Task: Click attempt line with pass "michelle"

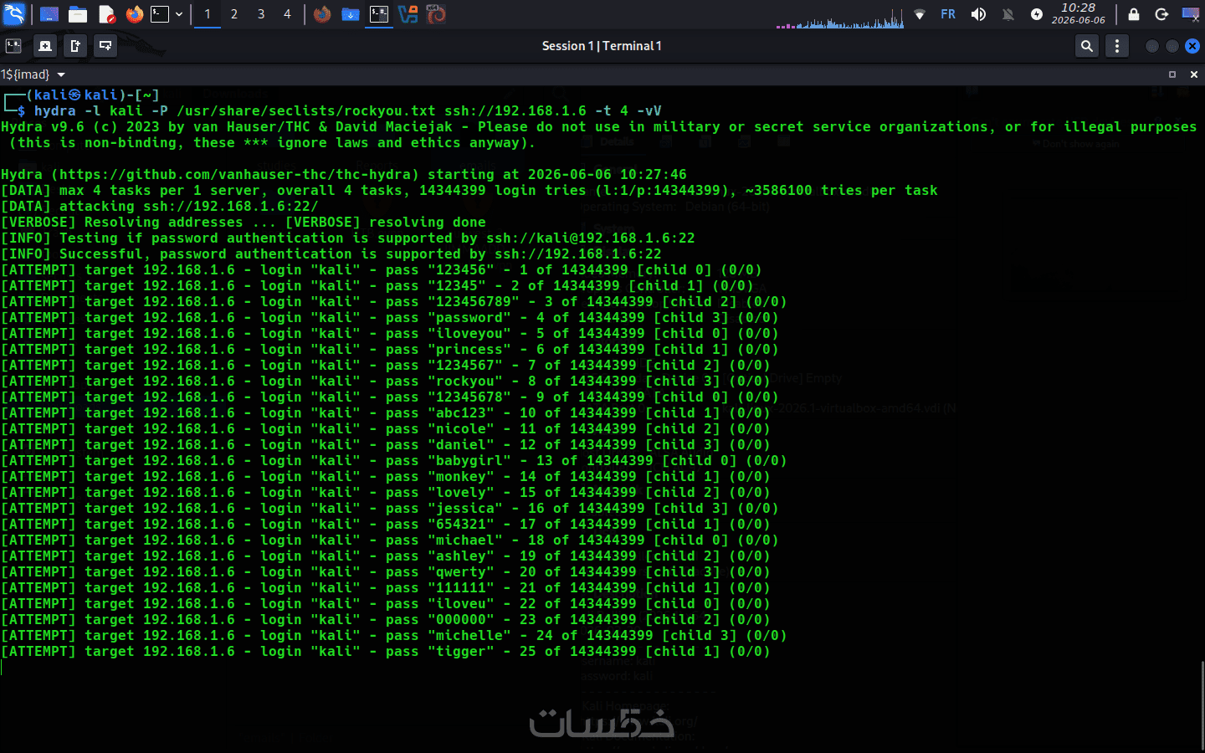Action: click(x=394, y=636)
